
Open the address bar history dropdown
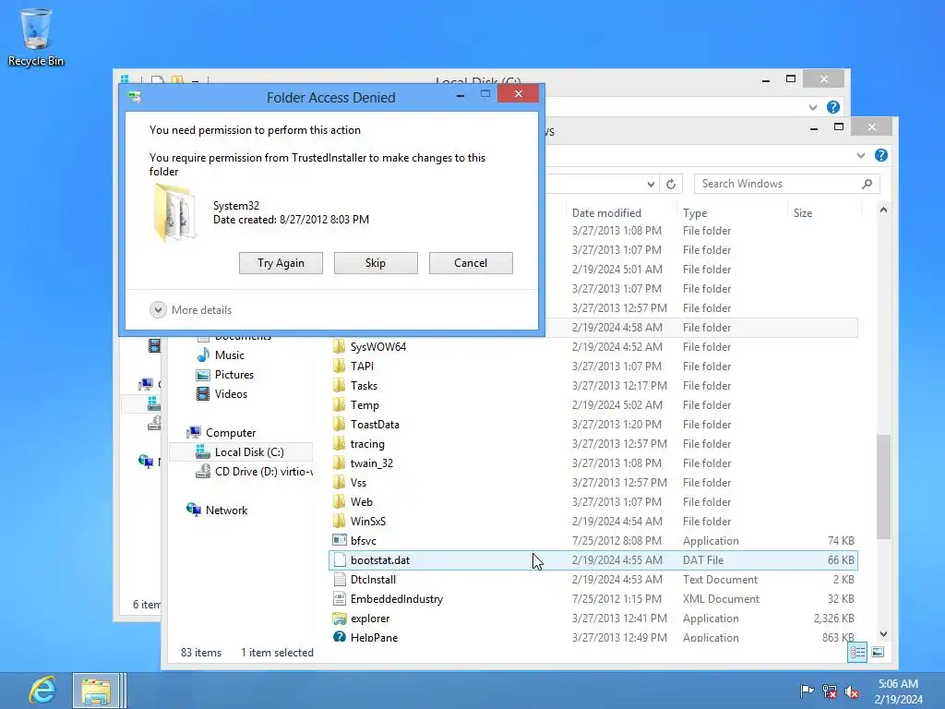[x=651, y=184]
